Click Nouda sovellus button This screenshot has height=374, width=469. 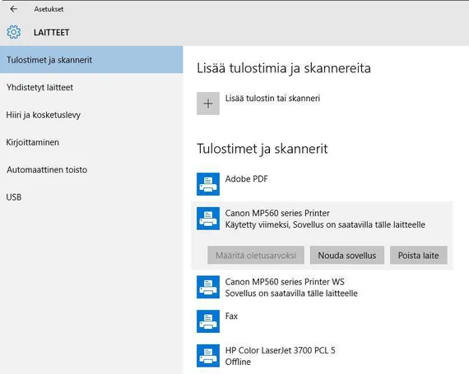coord(347,255)
